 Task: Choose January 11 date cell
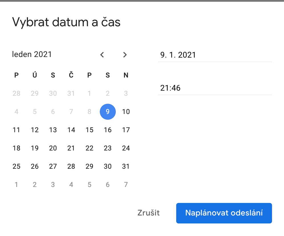[17, 130]
